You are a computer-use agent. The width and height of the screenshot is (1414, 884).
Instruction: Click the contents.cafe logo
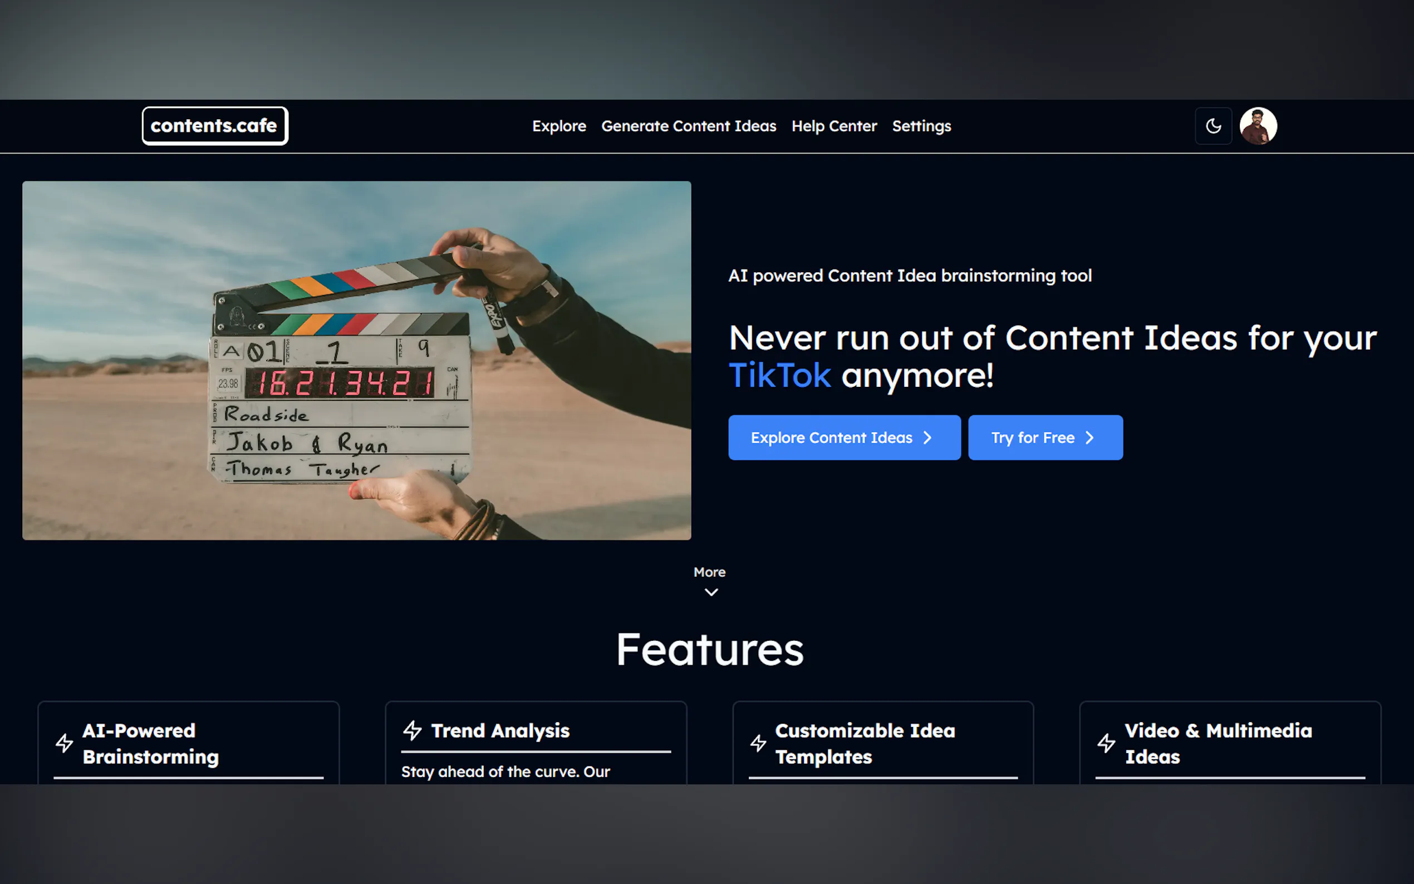[214, 126]
